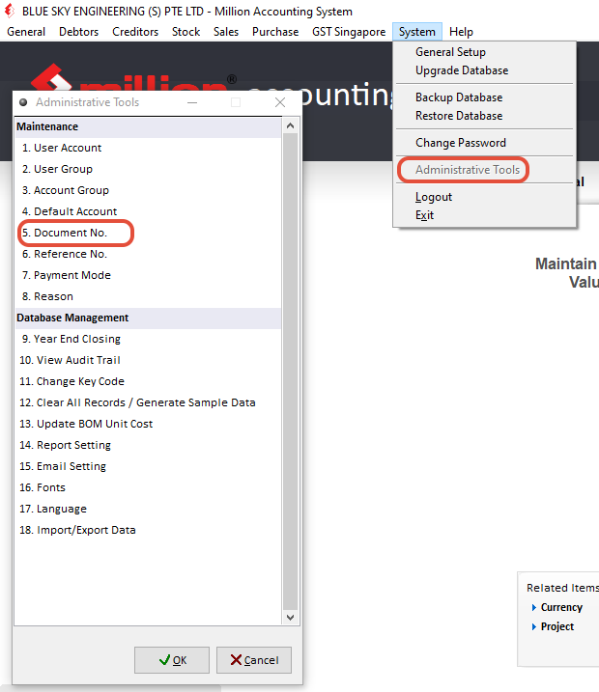This screenshot has width=599, height=692.
Task: Select '16. Fonts' entry
Action: tap(149, 487)
